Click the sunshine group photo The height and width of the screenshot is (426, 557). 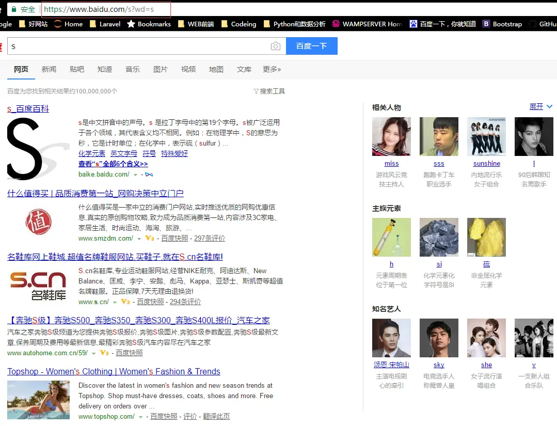486,136
